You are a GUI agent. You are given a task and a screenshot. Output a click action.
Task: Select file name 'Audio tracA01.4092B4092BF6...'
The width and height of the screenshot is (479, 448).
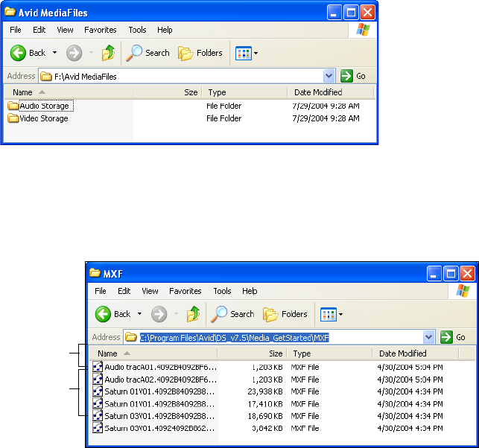click(161, 367)
